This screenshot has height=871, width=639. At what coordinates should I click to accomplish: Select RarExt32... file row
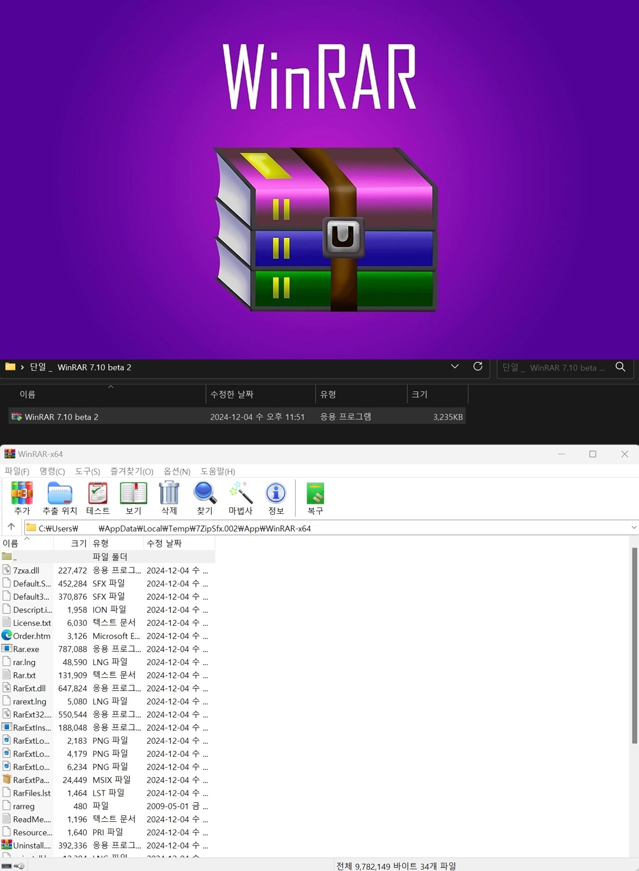click(107, 714)
